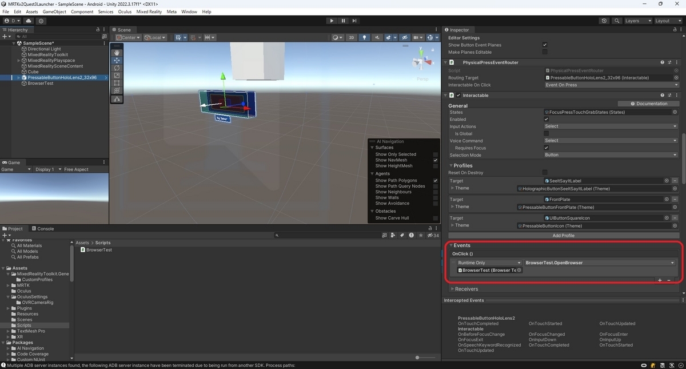Toggle scene lighting with the bulb icon
This screenshot has width=686, height=369.
click(364, 37)
